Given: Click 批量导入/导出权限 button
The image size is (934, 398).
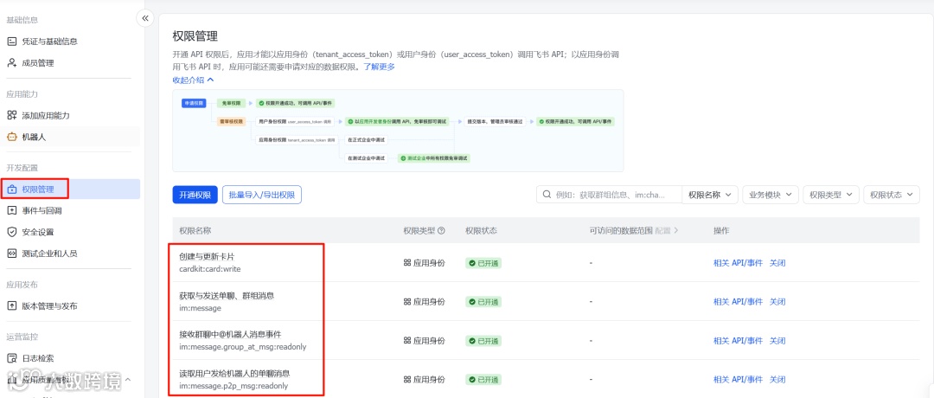Looking at the screenshot, I should (262, 195).
